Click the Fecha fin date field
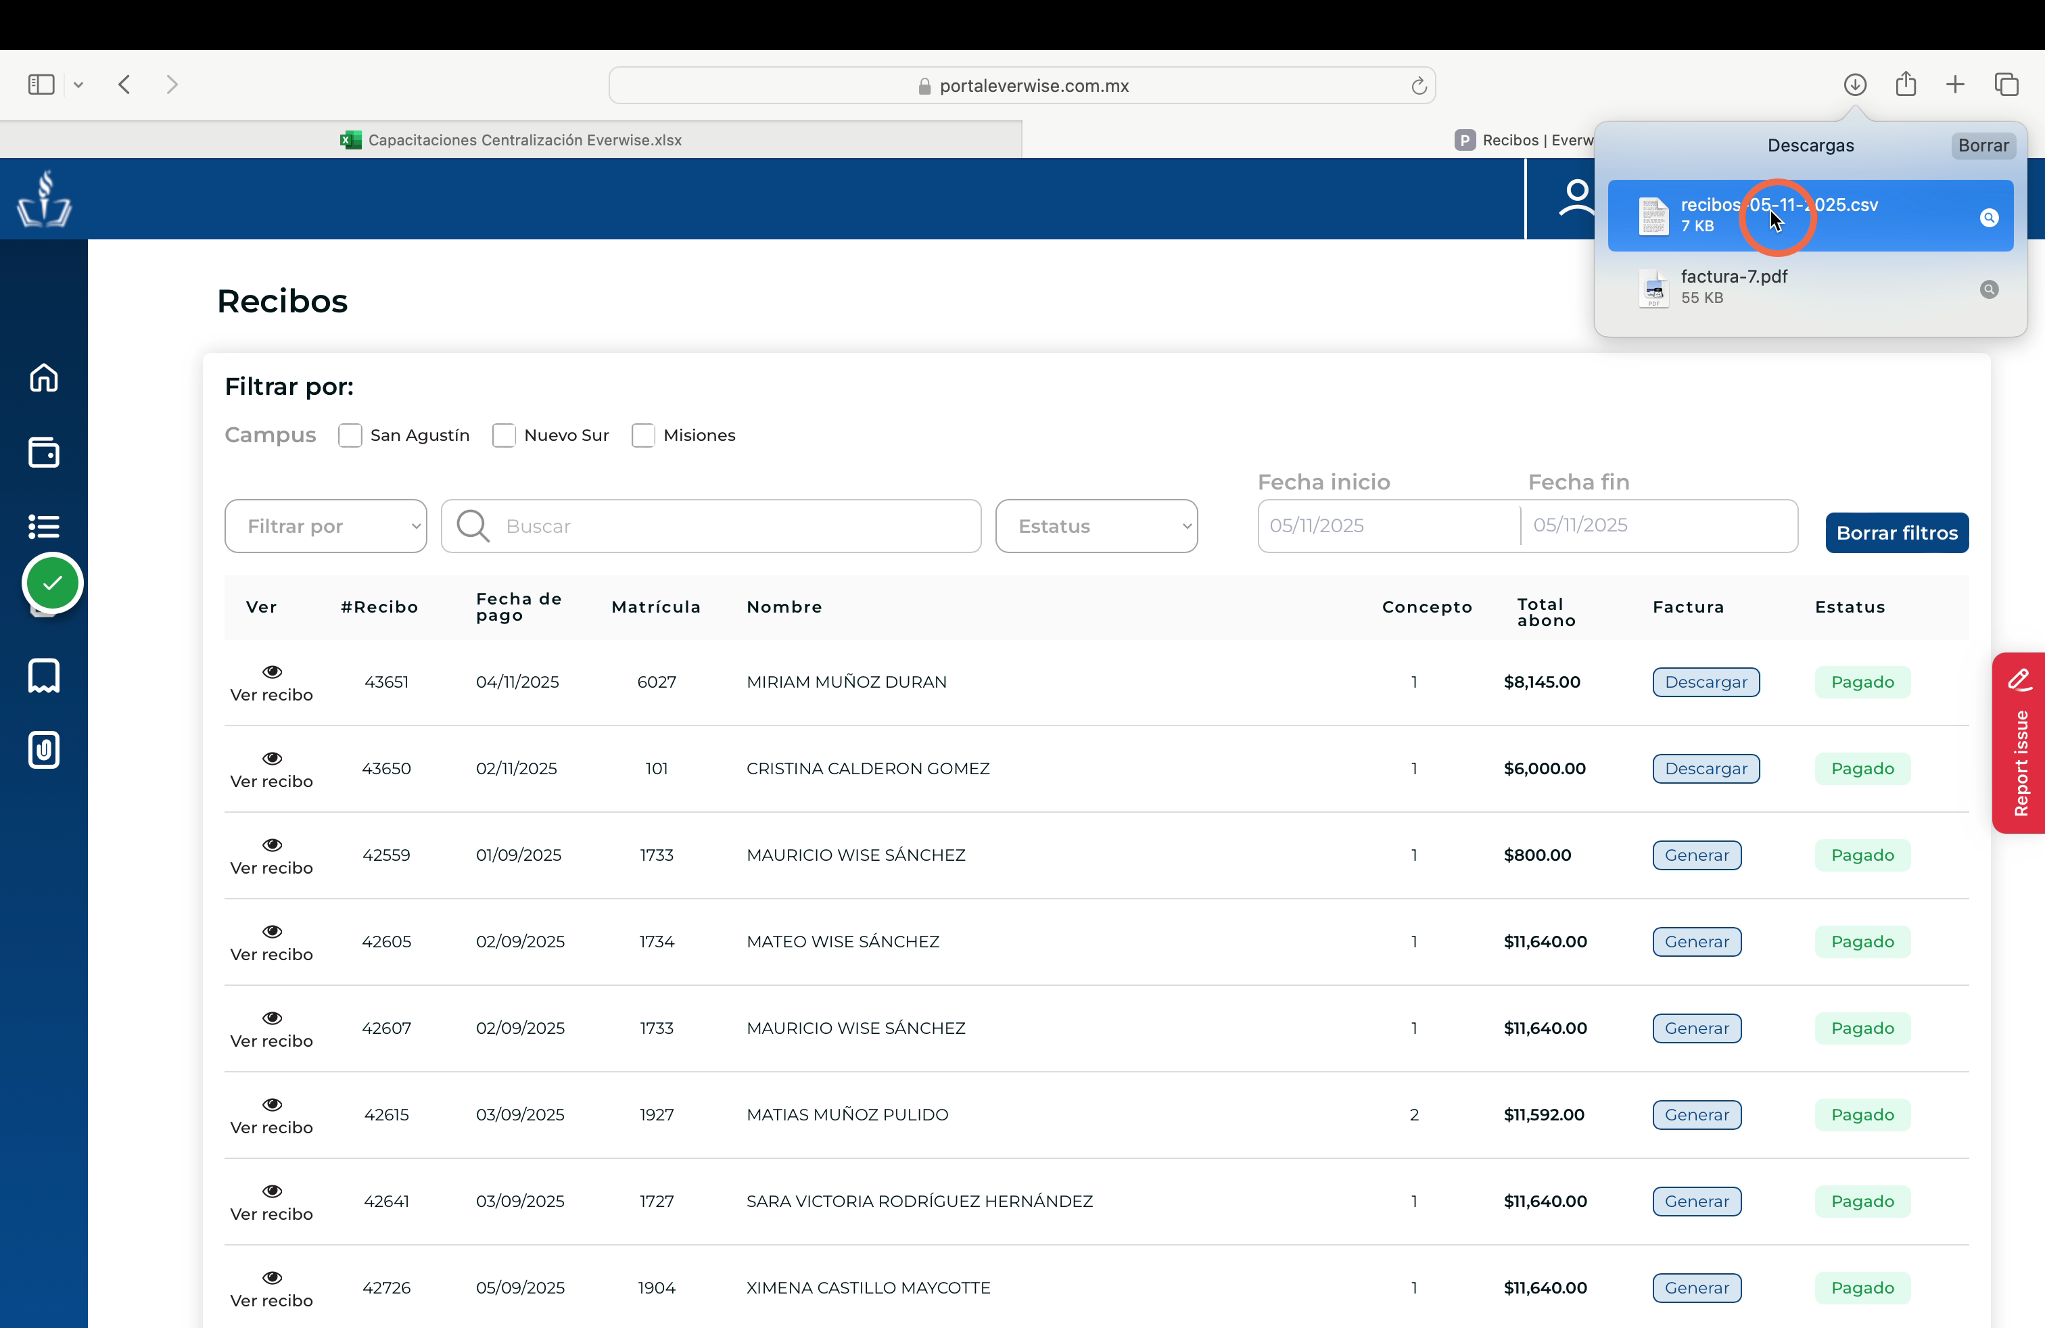The width and height of the screenshot is (2045, 1328). 1660,525
